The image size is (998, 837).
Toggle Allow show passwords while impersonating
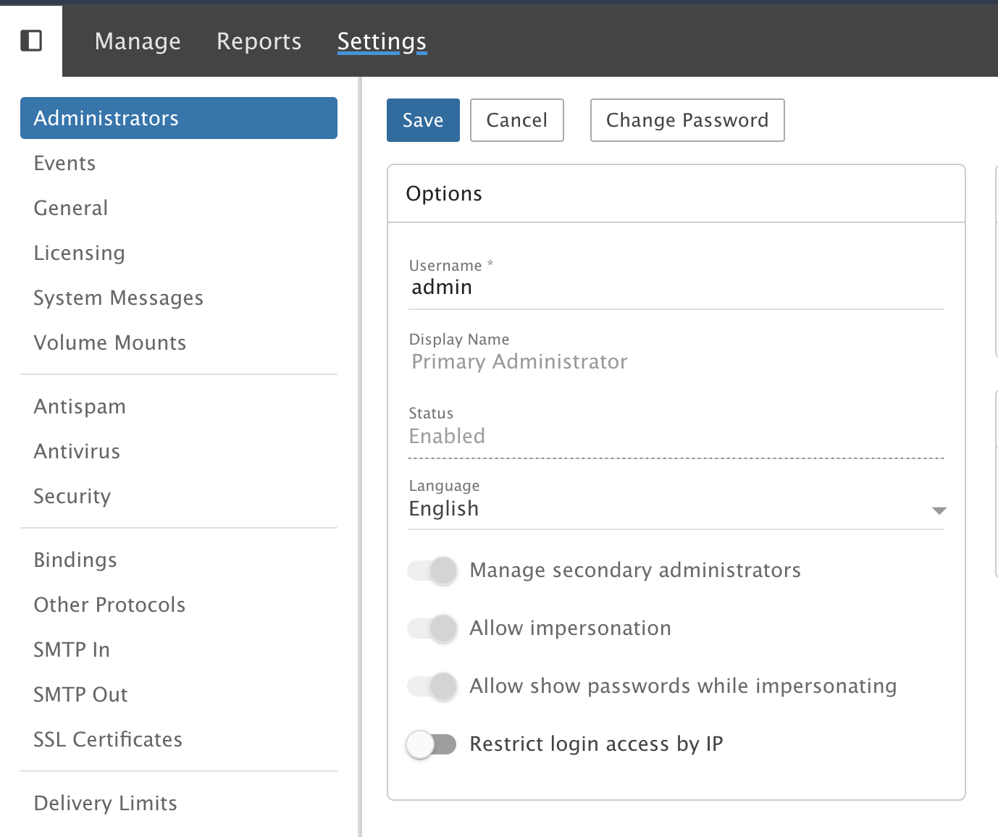point(432,686)
